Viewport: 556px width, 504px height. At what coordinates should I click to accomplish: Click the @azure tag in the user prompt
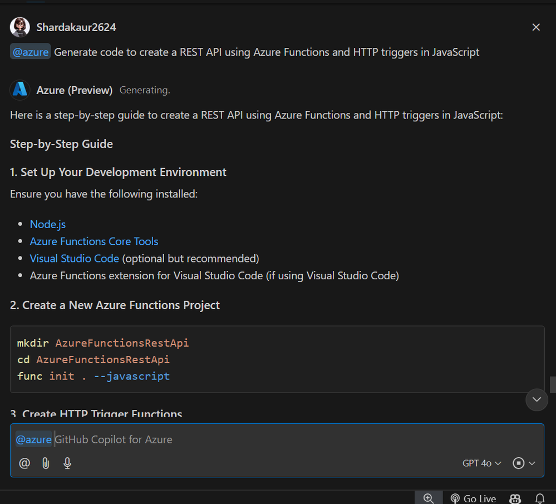31,52
